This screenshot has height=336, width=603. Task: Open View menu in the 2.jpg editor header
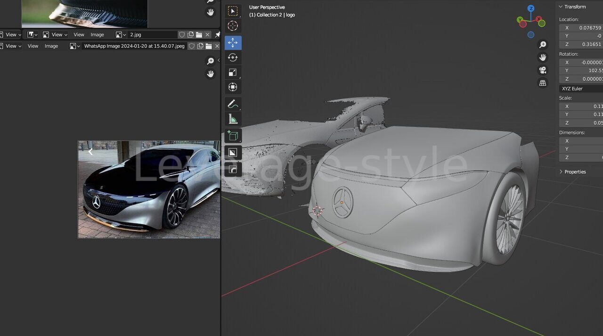(x=79, y=35)
